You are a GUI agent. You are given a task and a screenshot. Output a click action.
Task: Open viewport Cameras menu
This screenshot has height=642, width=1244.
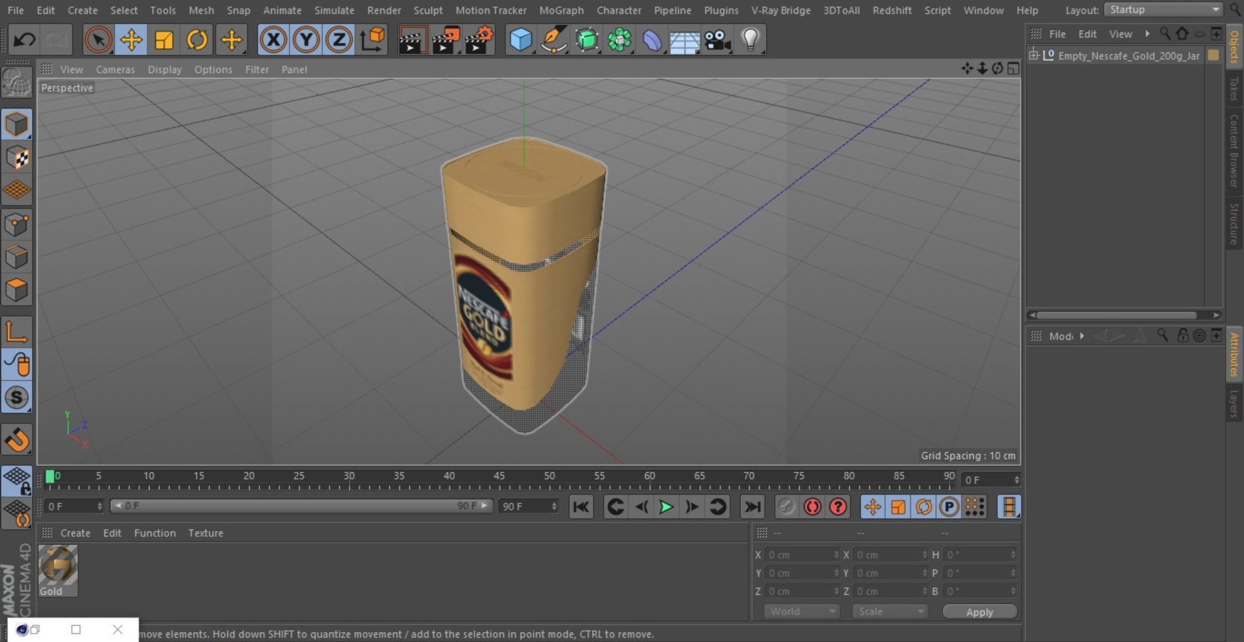[115, 69]
